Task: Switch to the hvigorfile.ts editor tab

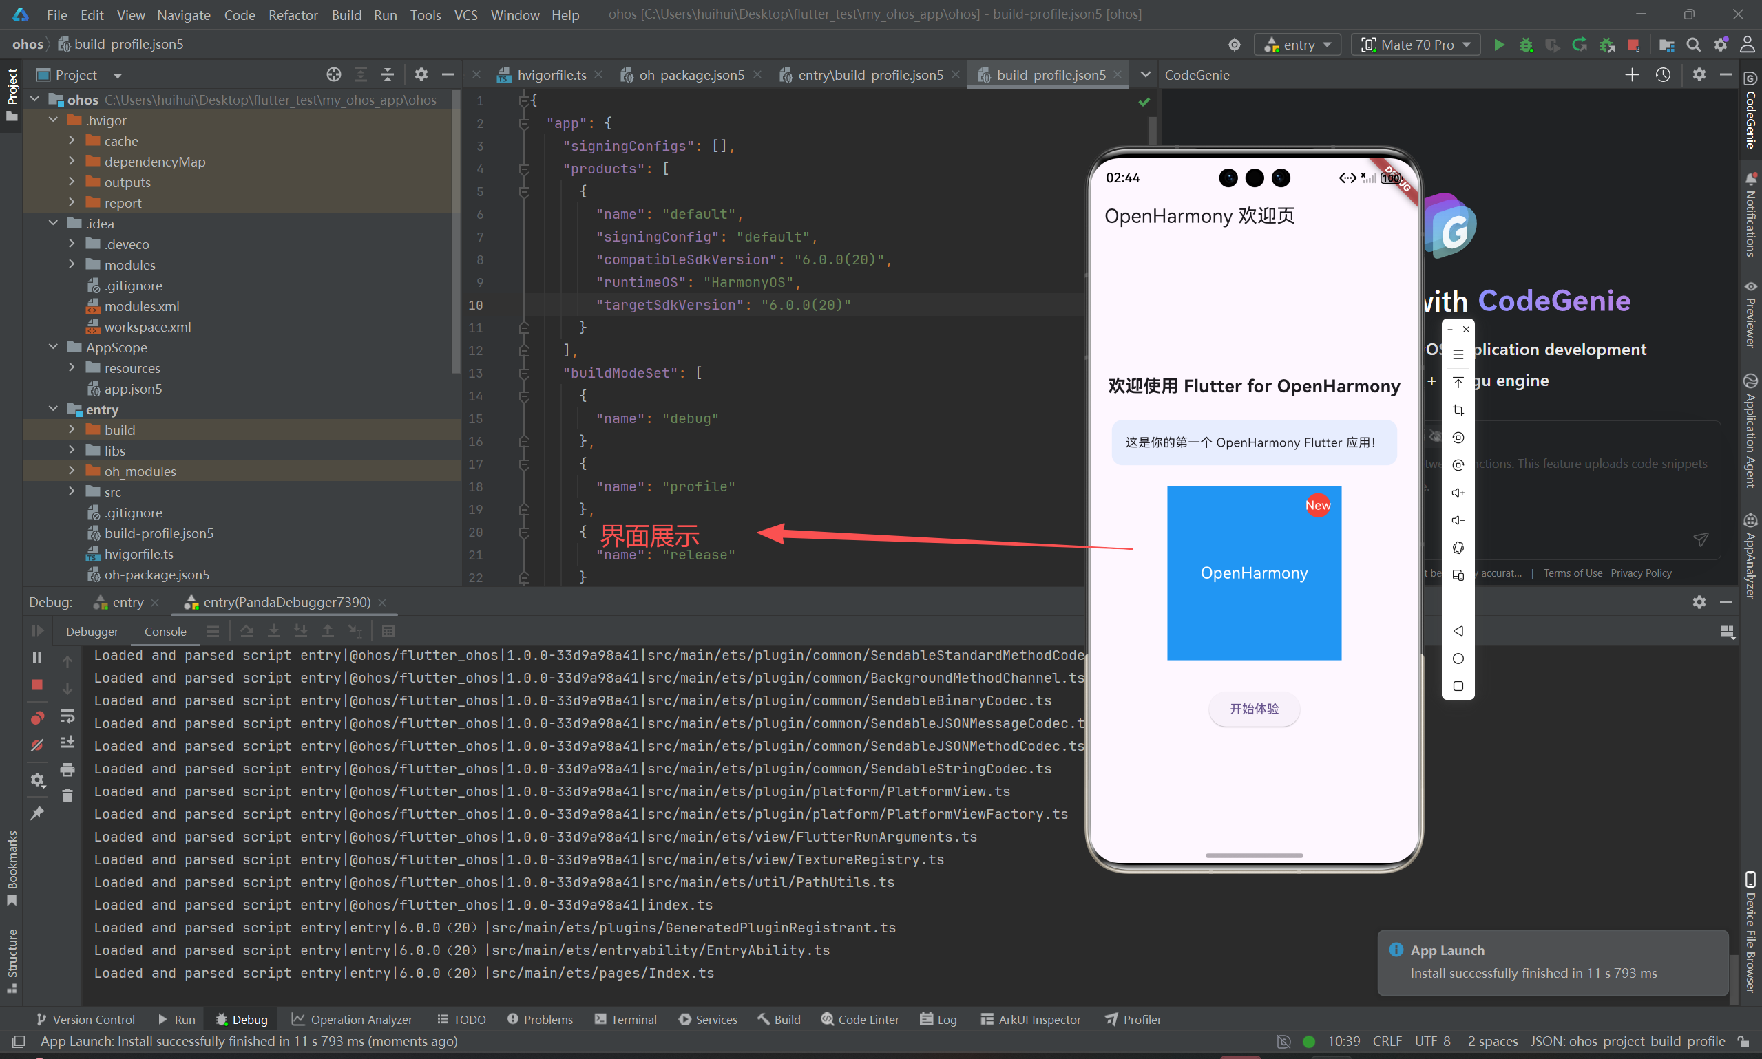Action: click(551, 75)
